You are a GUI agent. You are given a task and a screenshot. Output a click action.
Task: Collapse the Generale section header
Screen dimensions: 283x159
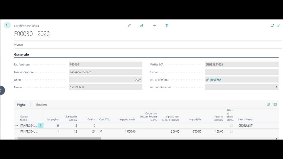[22, 55]
